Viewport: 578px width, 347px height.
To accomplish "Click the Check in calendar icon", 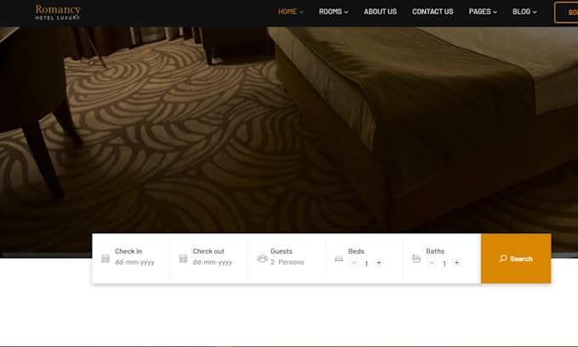I will click(x=105, y=259).
